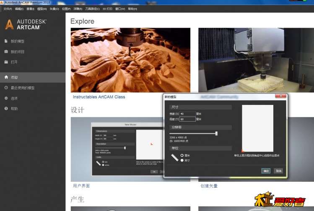The height and width of the screenshot is (211, 314).
Task: Click the CNC machine foam carving thumbnail
Action: [256, 60]
